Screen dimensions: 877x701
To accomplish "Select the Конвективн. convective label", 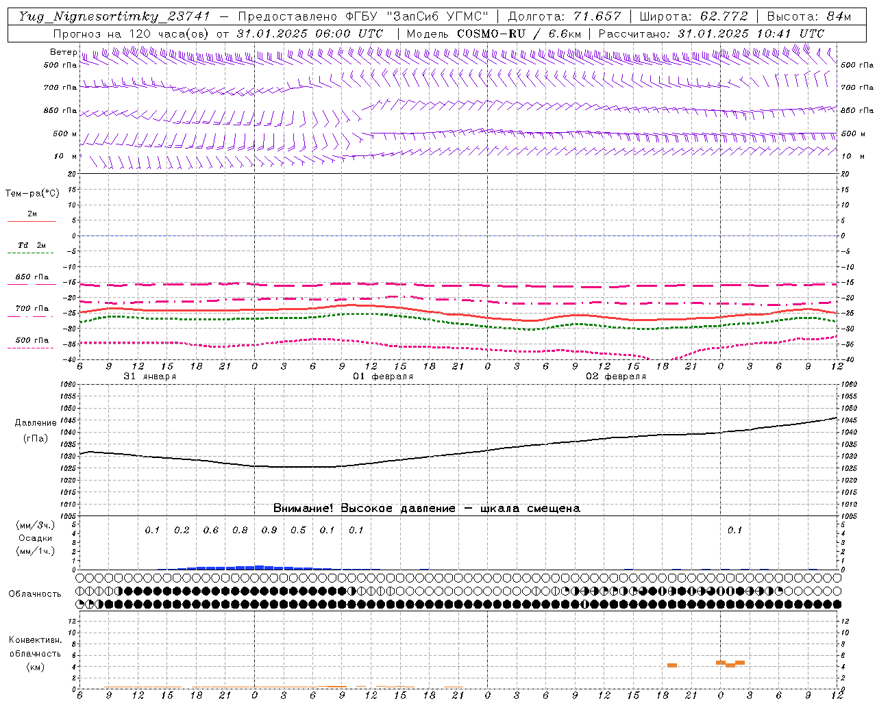I will point(35,640).
